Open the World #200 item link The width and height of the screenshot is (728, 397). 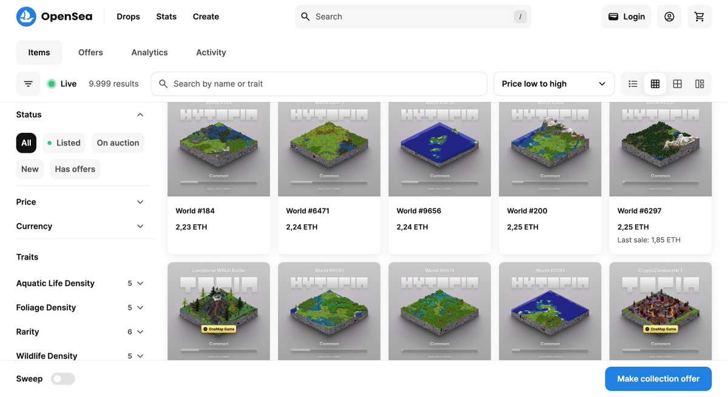tap(527, 211)
